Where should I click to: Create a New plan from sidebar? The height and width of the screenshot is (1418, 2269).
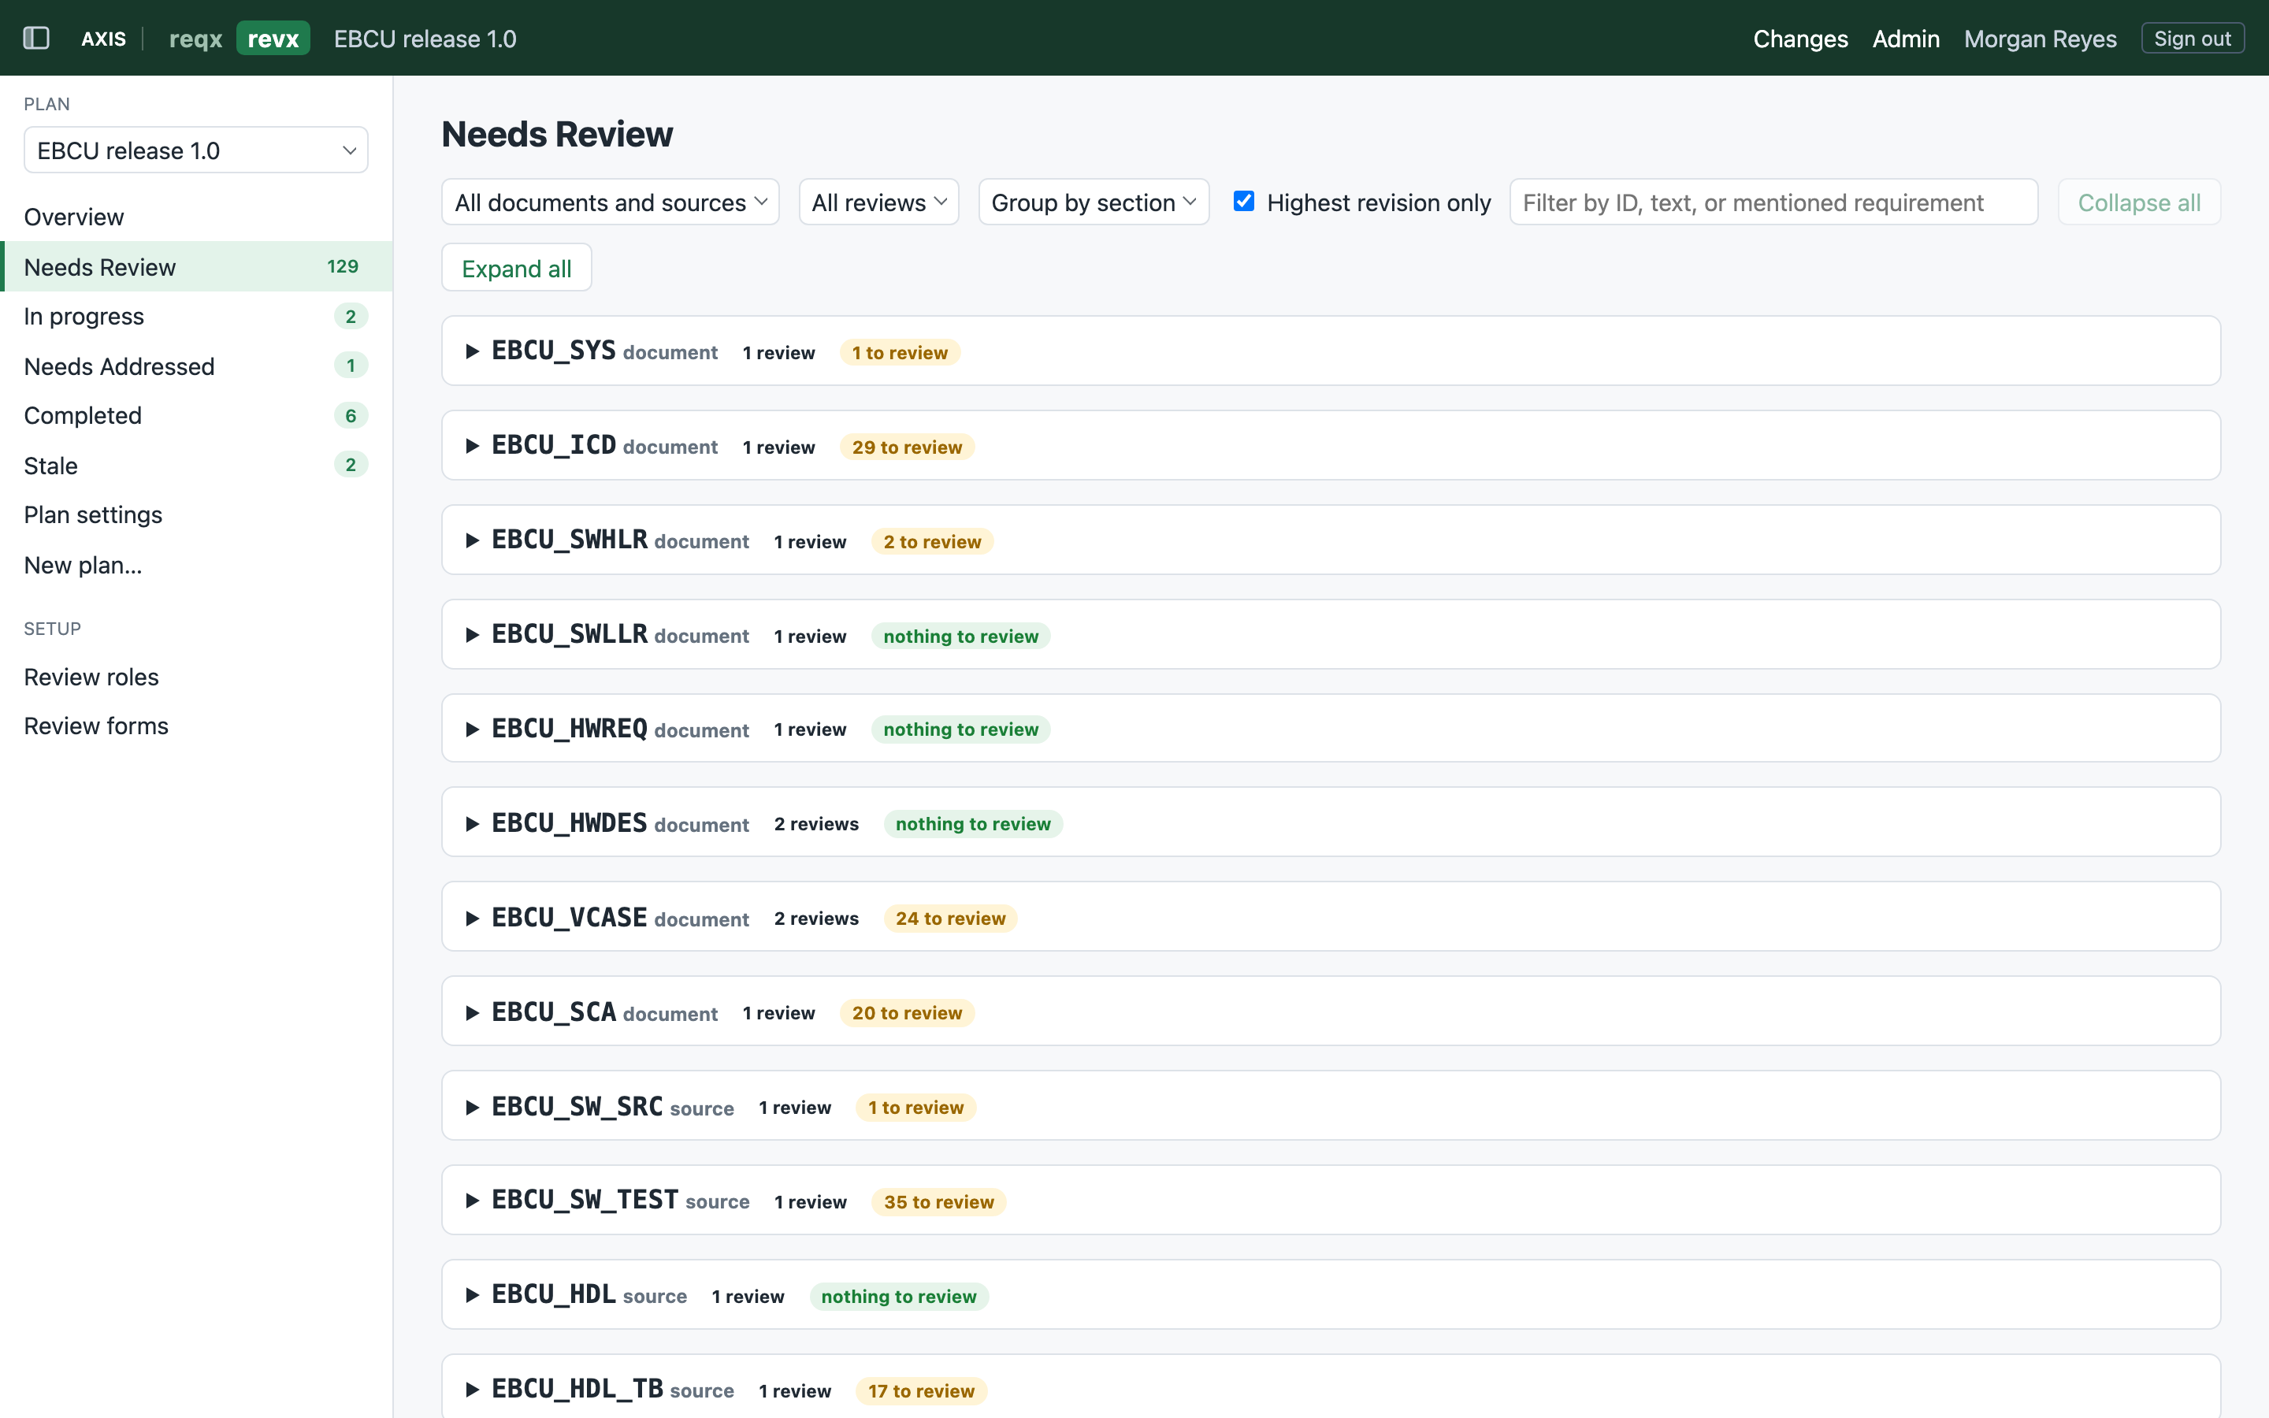coord(196,565)
